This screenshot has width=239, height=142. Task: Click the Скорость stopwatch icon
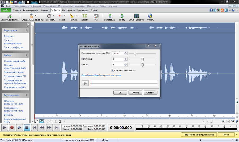pyautogui.click(x=49, y=16)
